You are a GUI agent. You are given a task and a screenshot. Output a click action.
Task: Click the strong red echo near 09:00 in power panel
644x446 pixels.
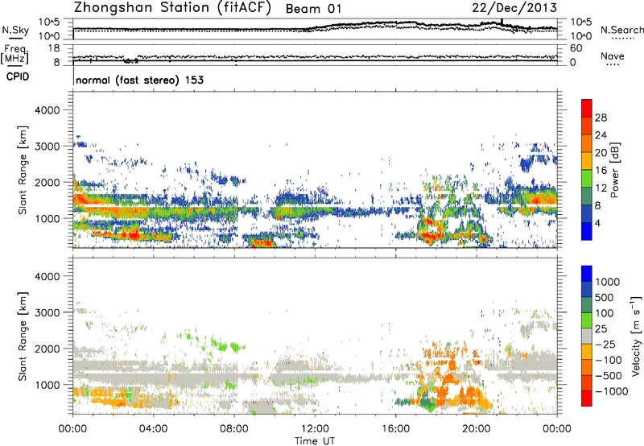tap(263, 242)
